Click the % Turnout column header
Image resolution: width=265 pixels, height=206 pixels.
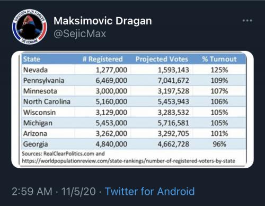click(219, 59)
